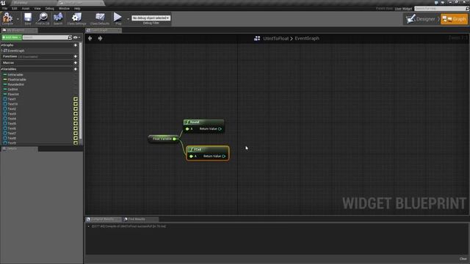Image resolution: width=470 pixels, height=264 pixels.
Task: Toggle the eye icon for Text1
Action: pos(76,99)
